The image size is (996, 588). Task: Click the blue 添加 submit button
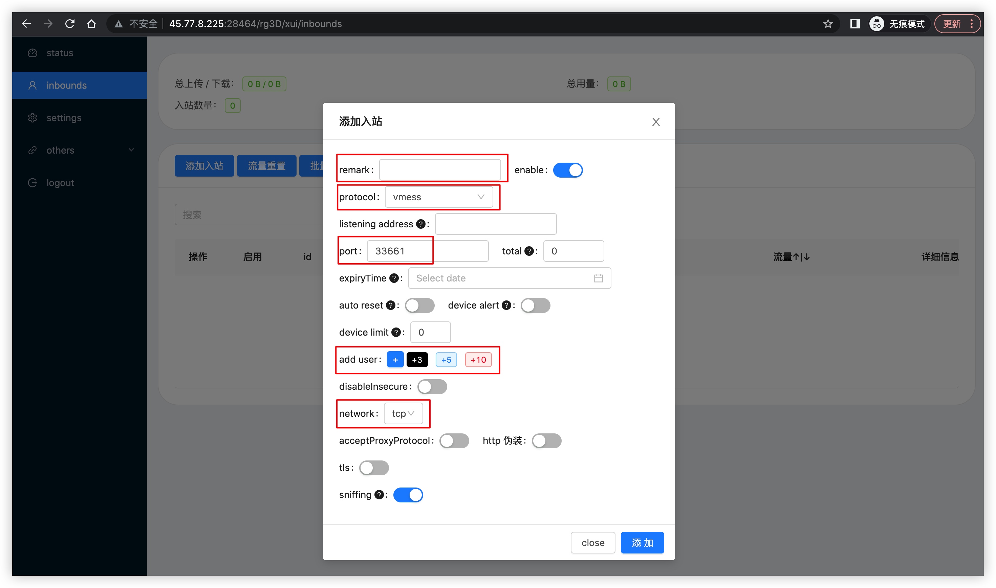[x=642, y=543]
